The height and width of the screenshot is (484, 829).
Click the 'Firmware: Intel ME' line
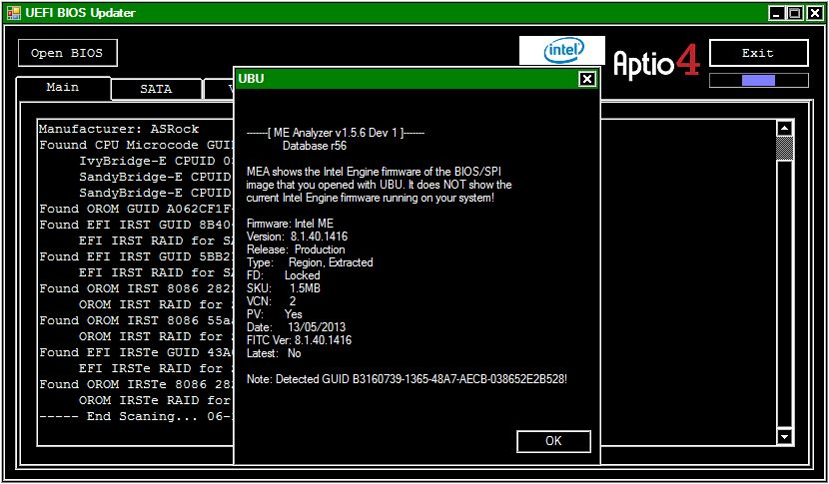(x=290, y=224)
